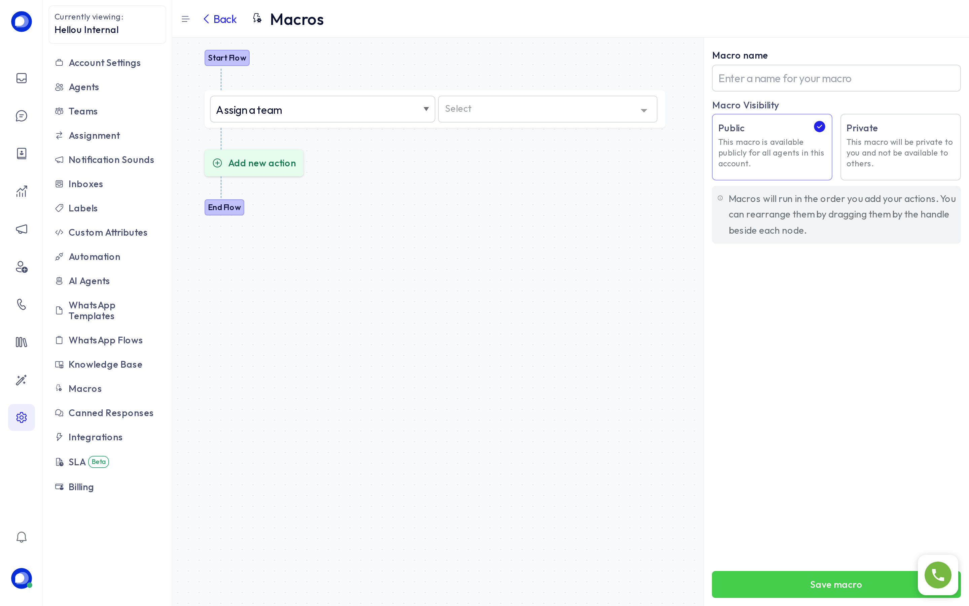This screenshot has width=969, height=606.
Task: Open notifications bell icon
Action: 21,537
